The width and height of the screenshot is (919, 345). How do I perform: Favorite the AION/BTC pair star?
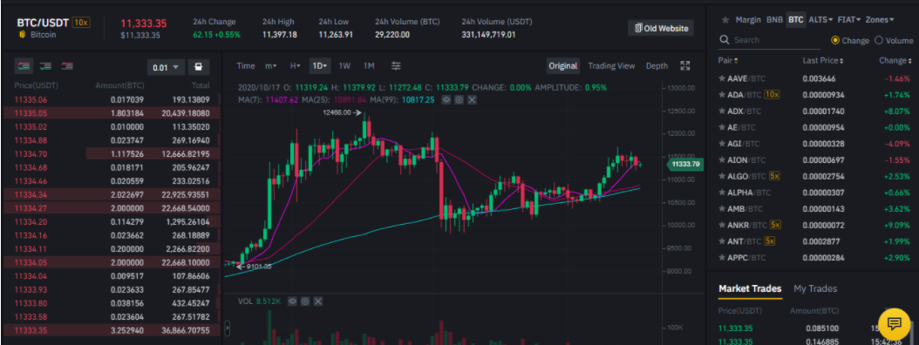click(x=721, y=160)
